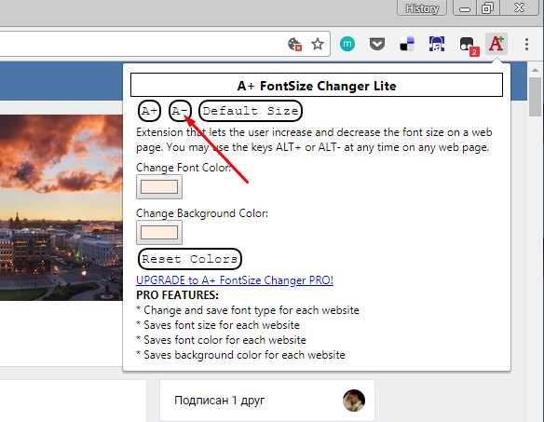This screenshot has height=422, width=544.
Task: Click the sunset city photo
Action: click(61, 208)
